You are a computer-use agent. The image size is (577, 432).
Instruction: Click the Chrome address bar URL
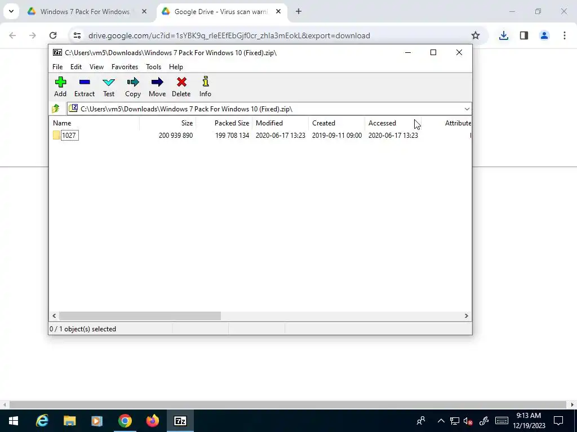[229, 35]
